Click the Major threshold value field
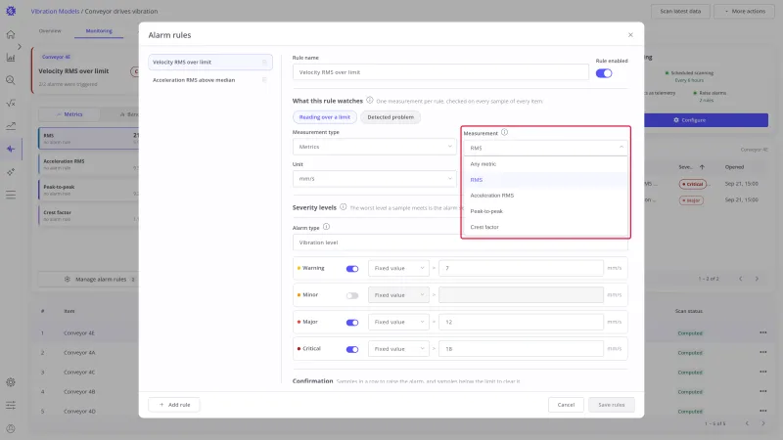Image resolution: width=783 pixels, height=440 pixels. pos(521,323)
